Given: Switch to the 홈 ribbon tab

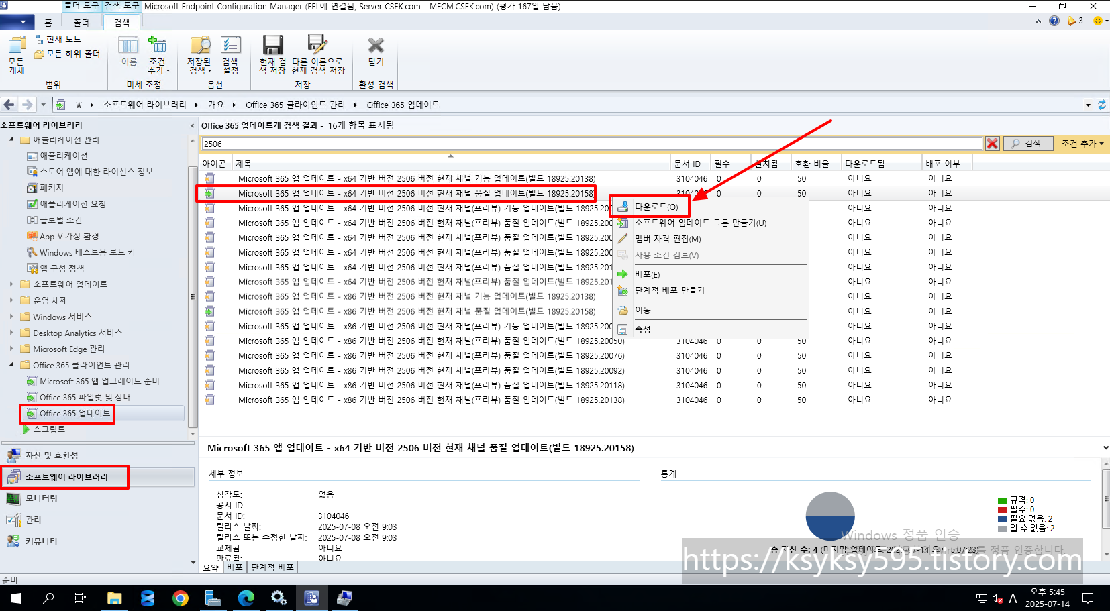Looking at the screenshot, I should [x=48, y=23].
